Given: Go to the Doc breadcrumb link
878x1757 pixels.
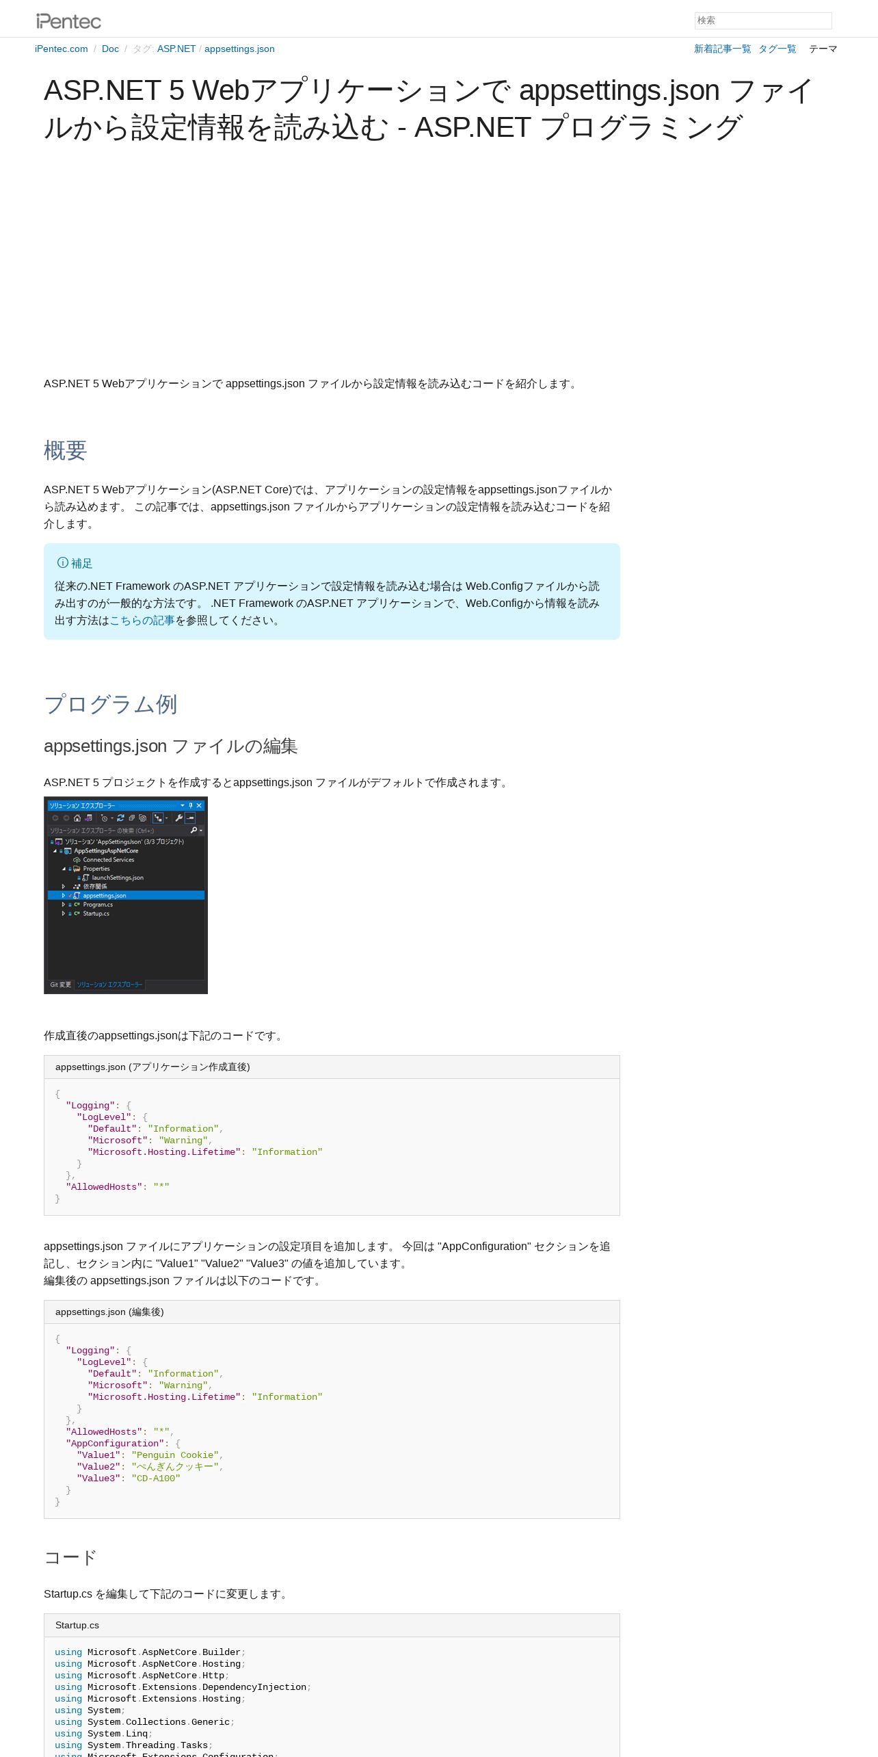Looking at the screenshot, I should pyautogui.click(x=110, y=49).
